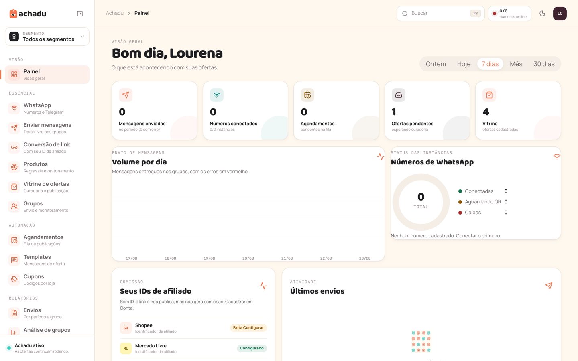Toggle dark mode with the moon icon
This screenshot has width=578, height=361.
tap(542, 14)
